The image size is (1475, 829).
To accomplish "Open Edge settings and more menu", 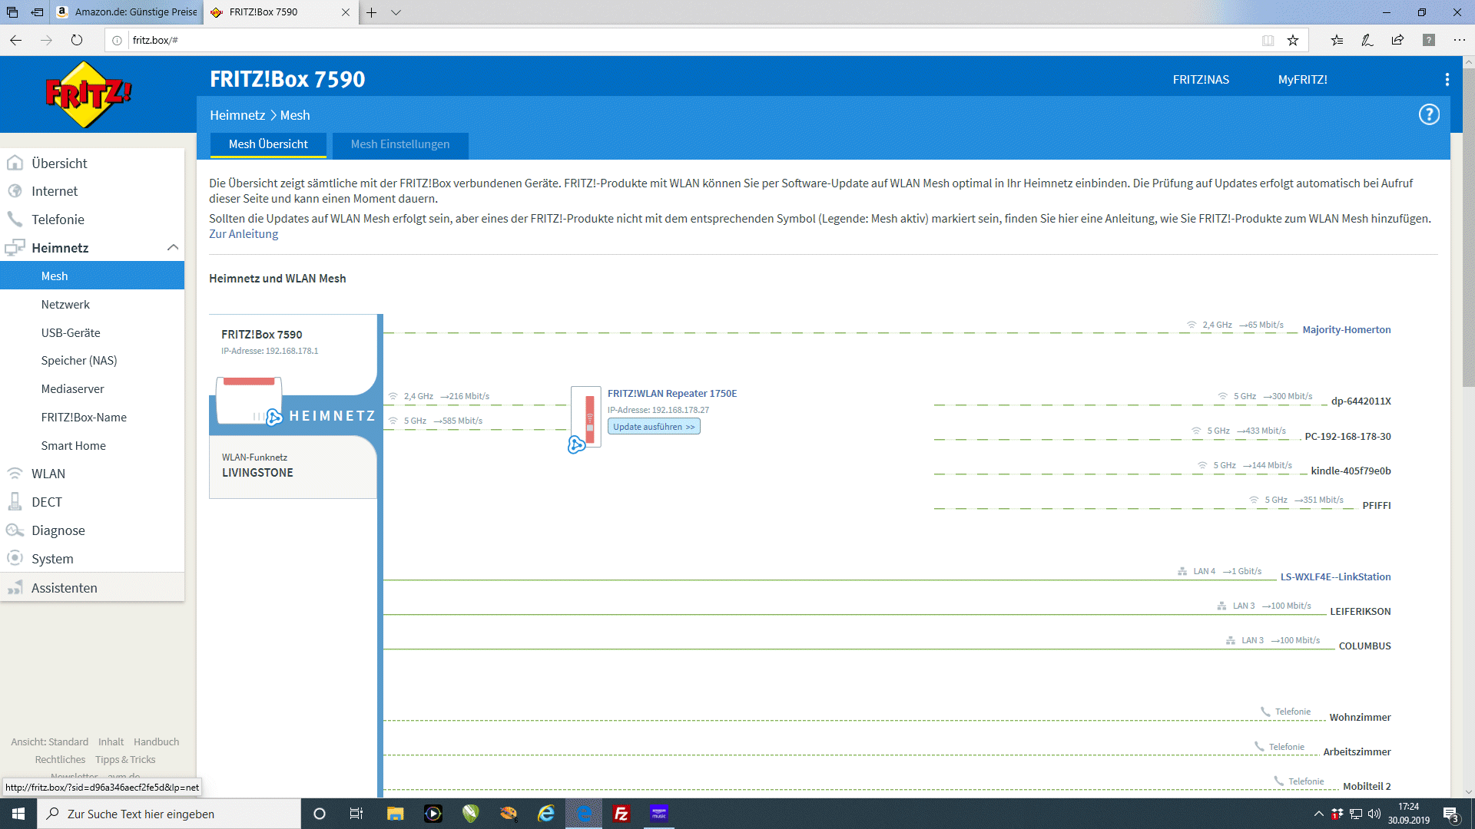I will tap(1459, 40).
